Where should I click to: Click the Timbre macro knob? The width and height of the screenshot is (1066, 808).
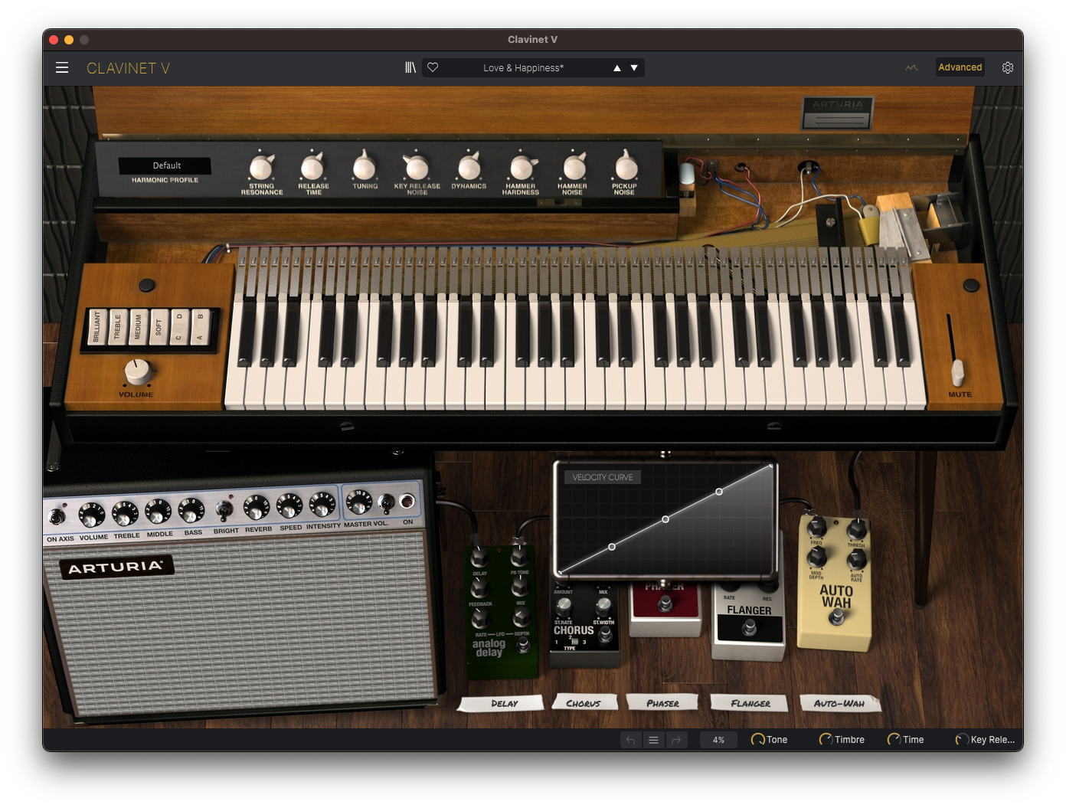[826, 740]
